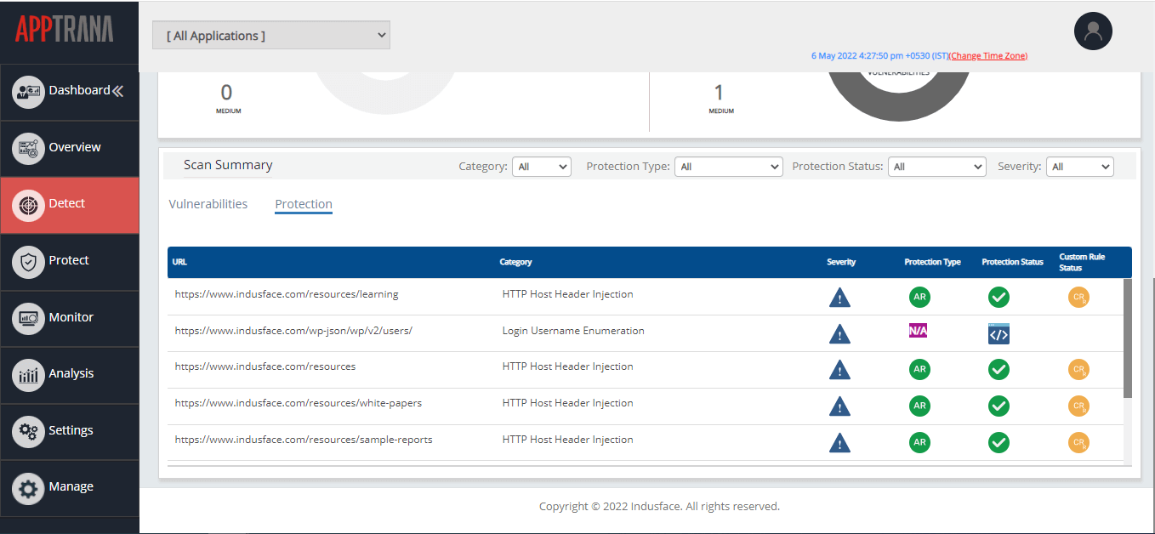The height and width of the screenshot is (534, 1155).
Task: Click severity warning icon for resources/sample-reports row
Action: (x=839, y=443)
